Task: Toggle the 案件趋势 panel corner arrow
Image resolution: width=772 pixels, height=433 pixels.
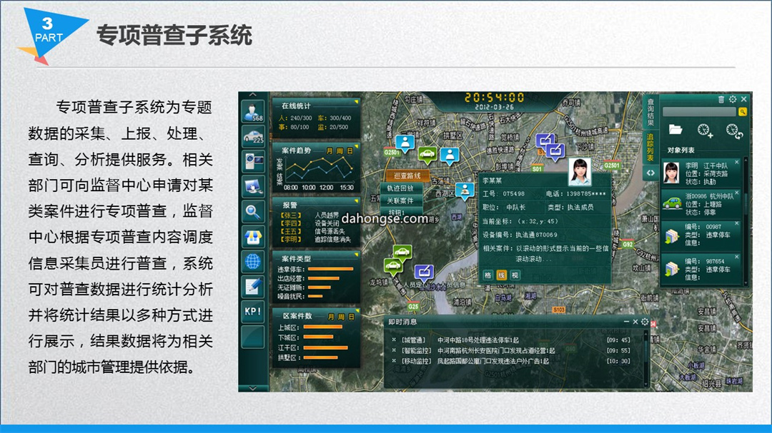Action: [x=356, y=146]
